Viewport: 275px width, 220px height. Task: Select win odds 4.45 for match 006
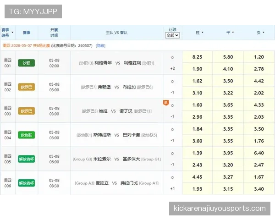(x=197, y=177)
